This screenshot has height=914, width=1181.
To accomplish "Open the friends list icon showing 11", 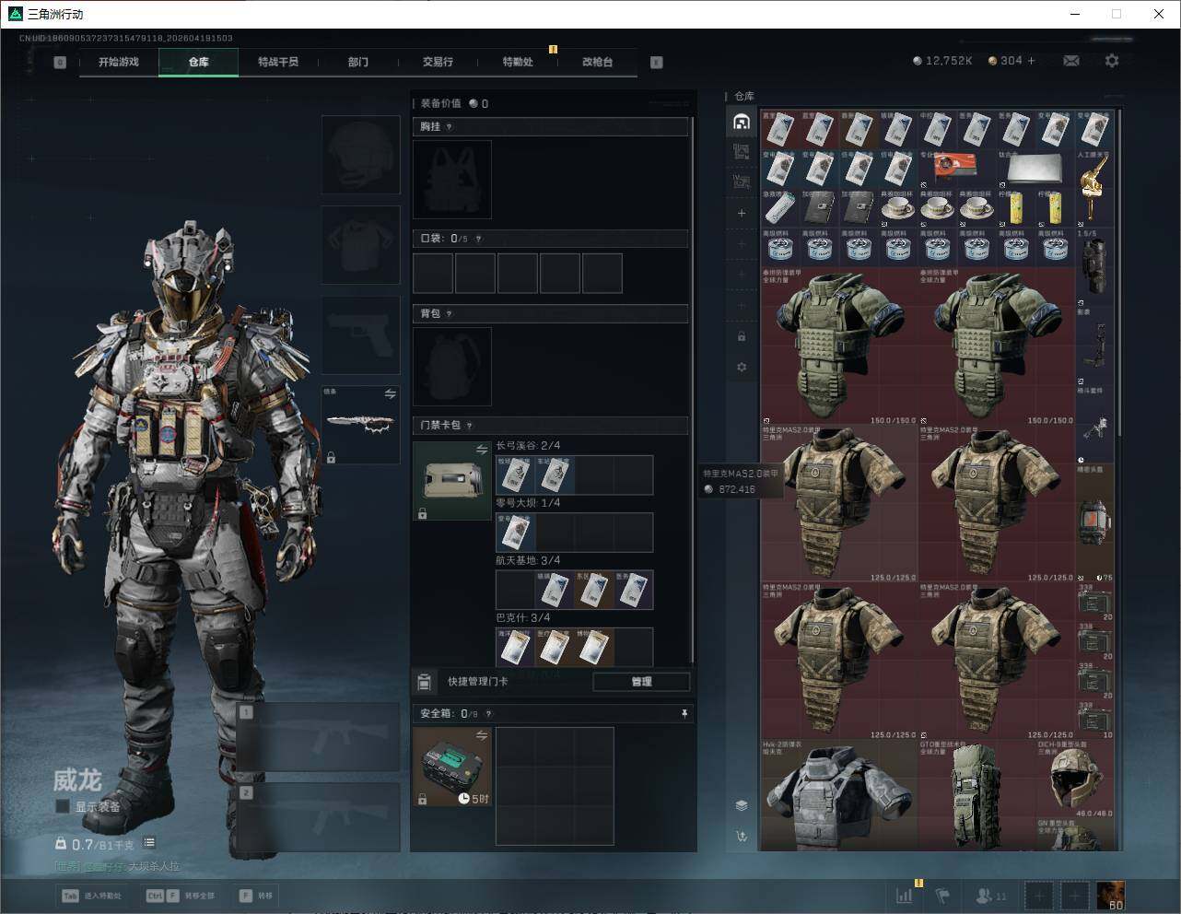I will [990, 895].
